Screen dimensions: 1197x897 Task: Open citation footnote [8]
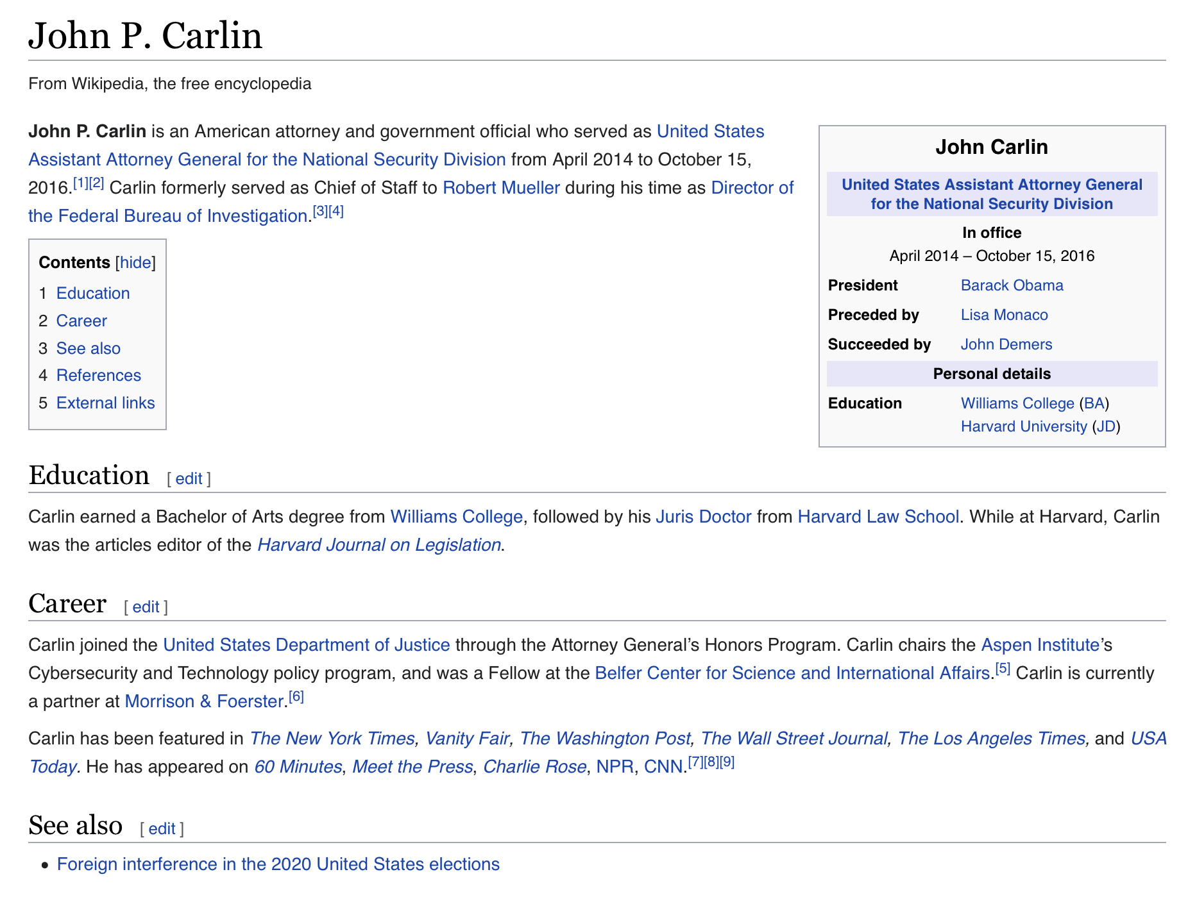[x=711, y=762]
